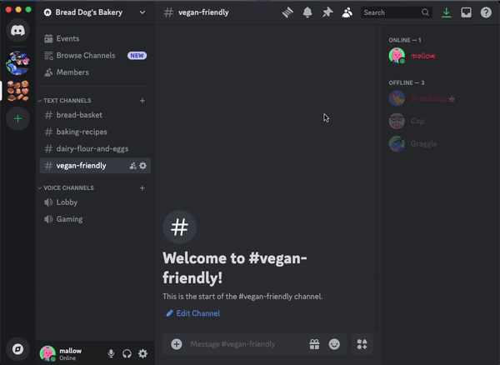This screenshot has height=365, width=500.
Task: Join the Lobby voice channel
Action: tap(95, 202)
